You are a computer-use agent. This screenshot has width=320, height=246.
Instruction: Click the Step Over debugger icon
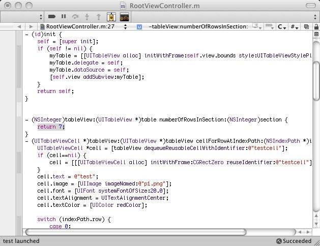tap(75, 16)
